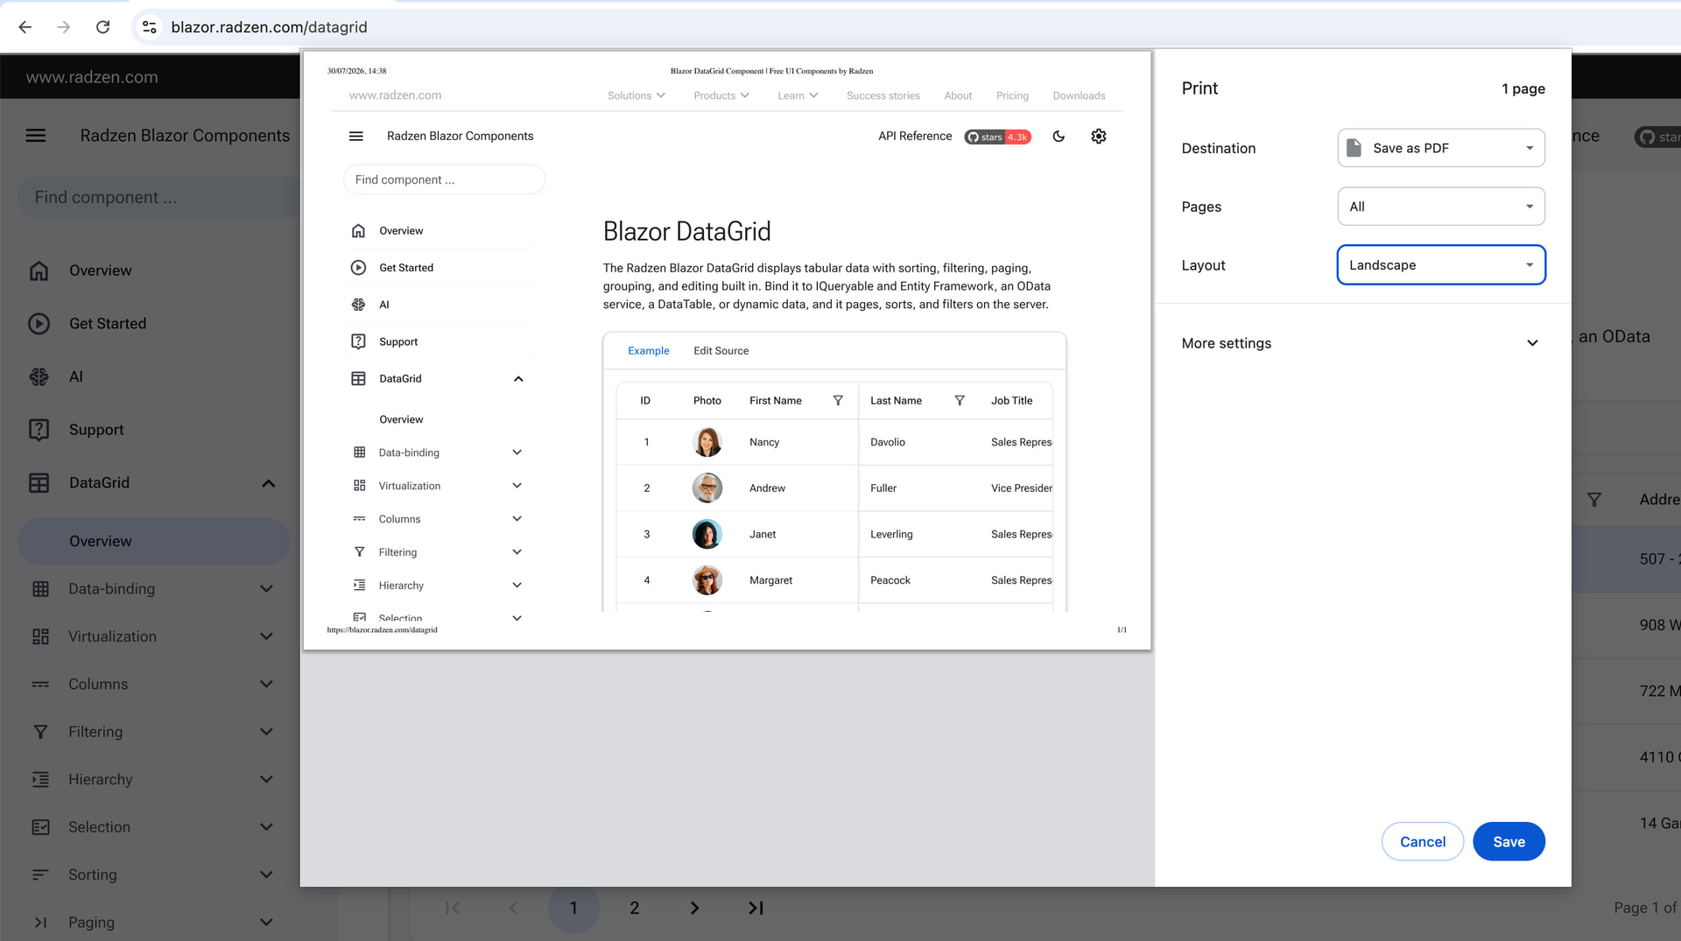Click the Data-binding grid icon
Screen dimensions: 1681x941
click(40, 589)
